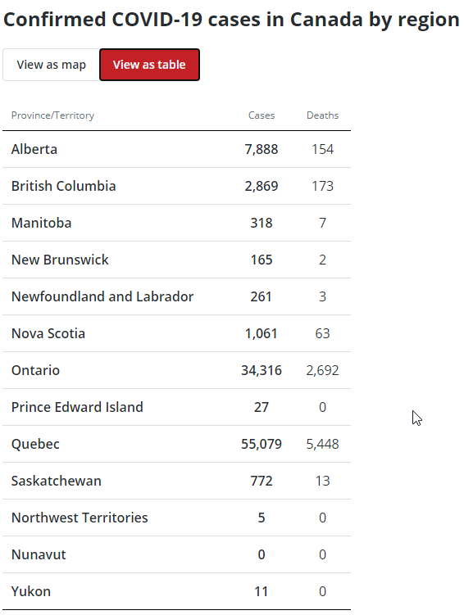
Task: Select Newfoundland and Labrador entry
Action: point(102,296)
